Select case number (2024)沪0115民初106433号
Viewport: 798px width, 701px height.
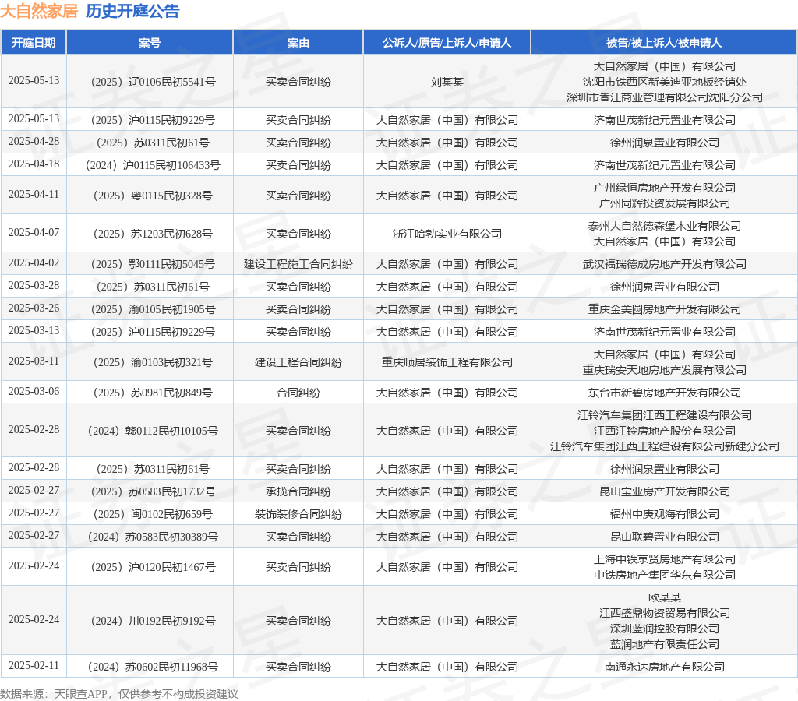tap(153, 165)
